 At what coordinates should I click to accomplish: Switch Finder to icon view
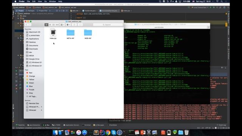tap(47, 25)
